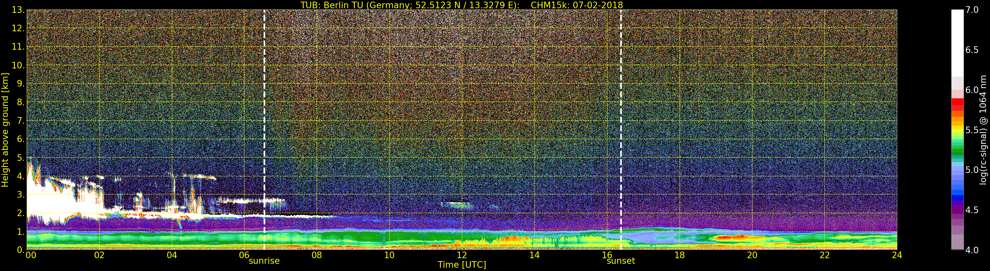This screenshot has height=271, width=990.
Task: Click the '13.' tick on the height axis
Action: pos(18,10)
